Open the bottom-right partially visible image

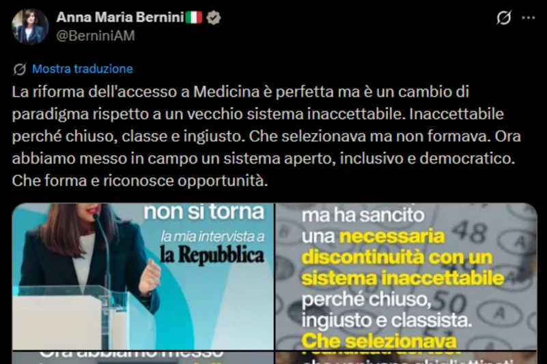pos(406,358)
